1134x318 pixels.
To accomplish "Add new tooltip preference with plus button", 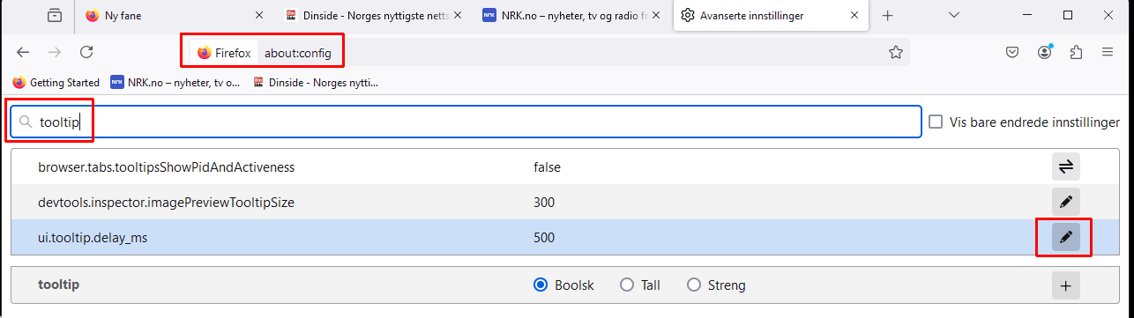I will 1065,285.
